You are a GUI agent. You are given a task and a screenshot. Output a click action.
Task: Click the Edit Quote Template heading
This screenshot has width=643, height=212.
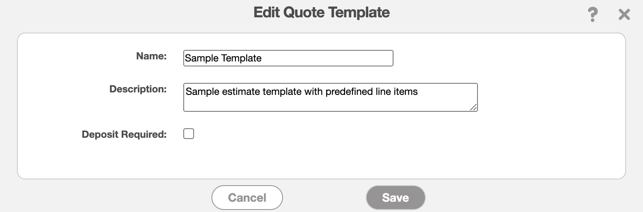tap(321, 12)
